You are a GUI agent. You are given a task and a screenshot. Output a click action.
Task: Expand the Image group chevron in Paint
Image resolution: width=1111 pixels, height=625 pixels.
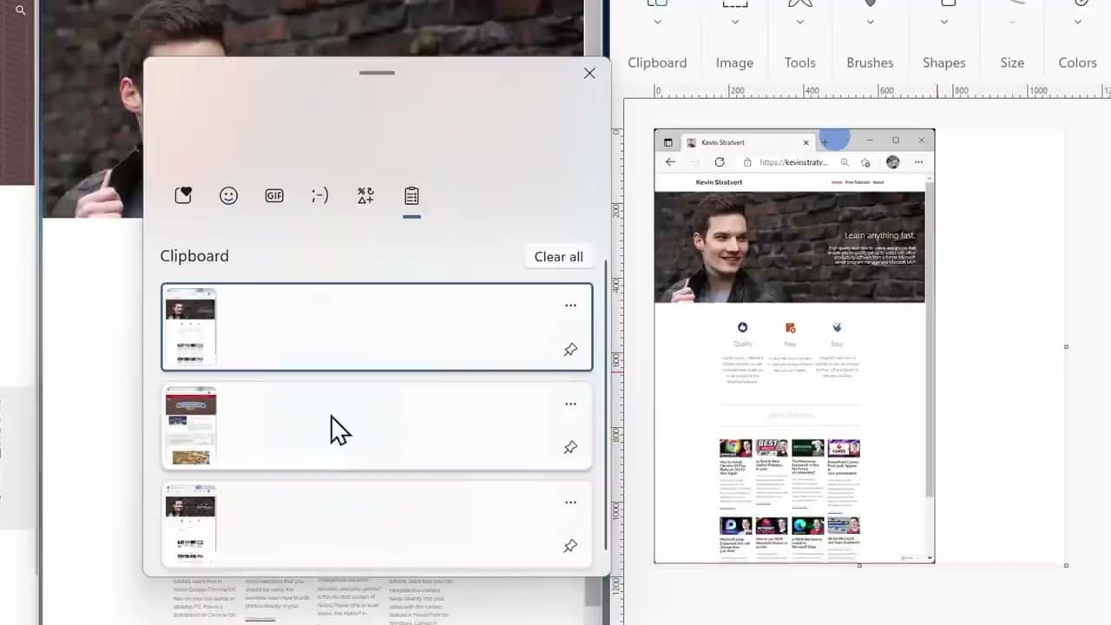pyautogui.click(x=734, y=22)
